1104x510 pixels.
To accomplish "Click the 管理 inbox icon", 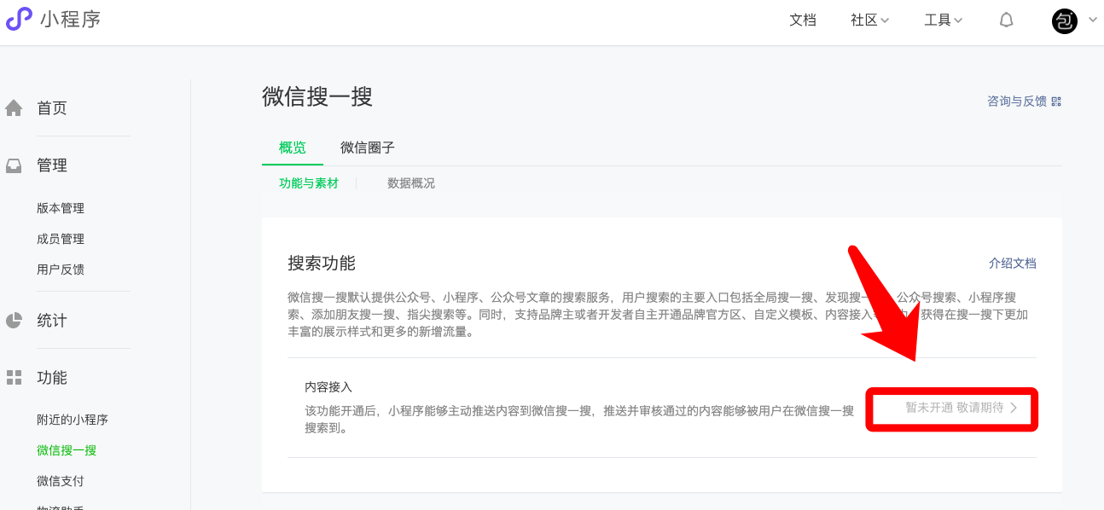I will pos(14,165).
